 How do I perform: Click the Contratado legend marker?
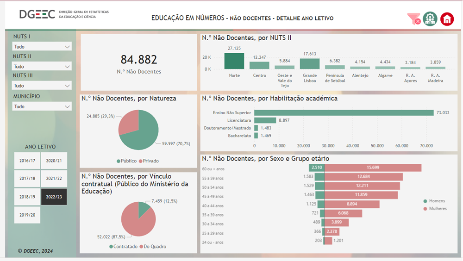[111, 247]
